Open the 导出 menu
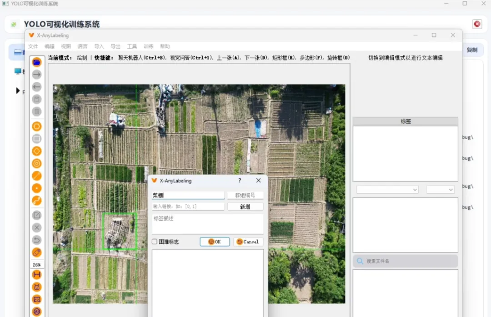Screen dimensions: 491x317 (x=115, y=46)
